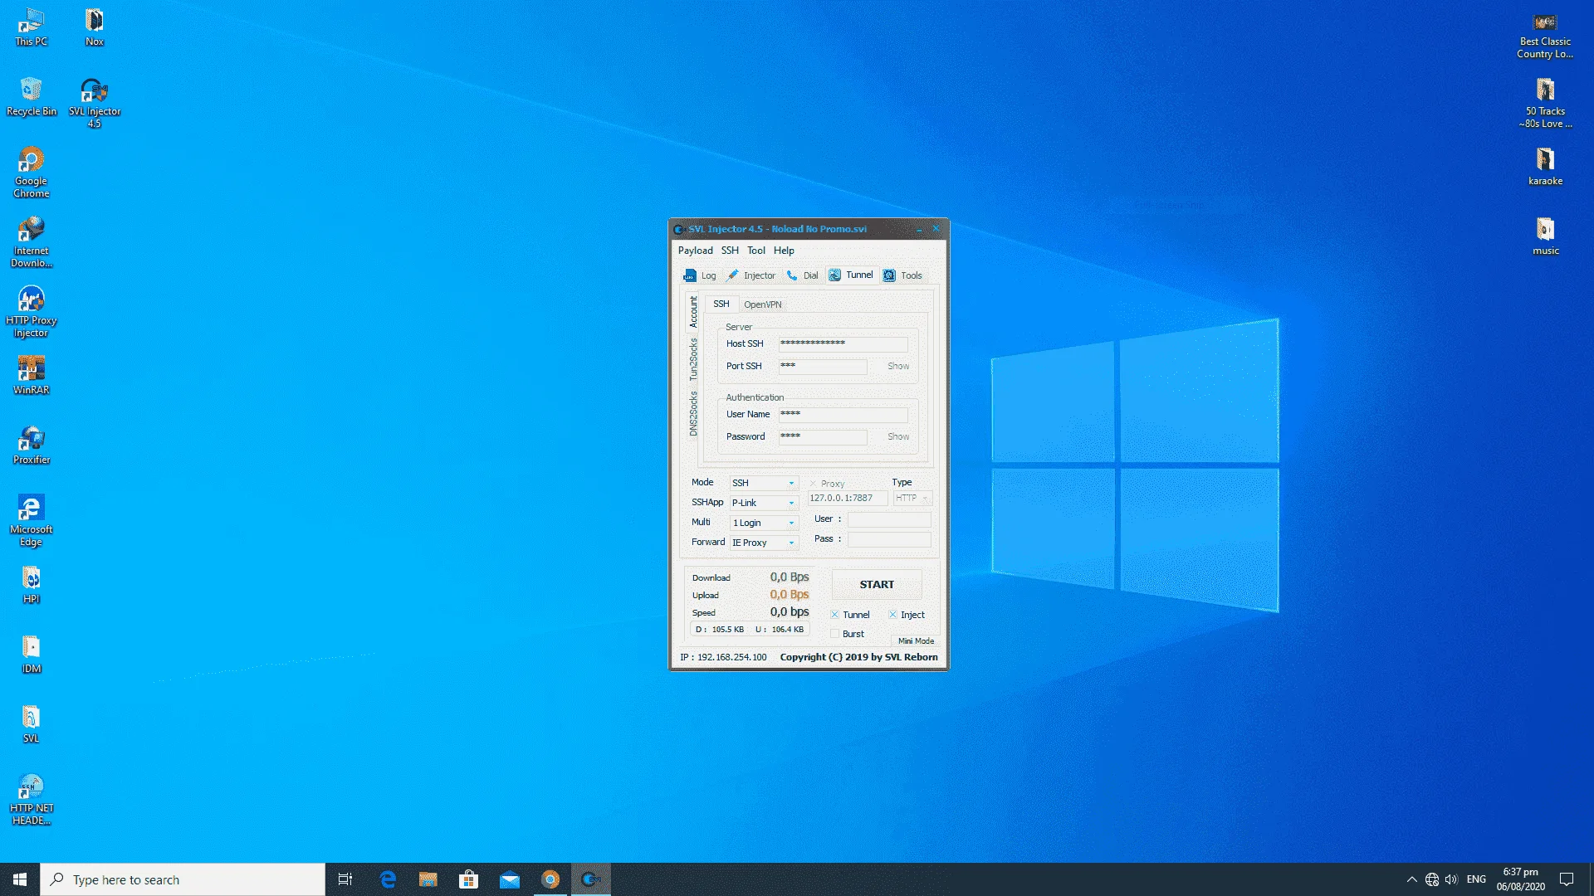Expand the Mode dropdown showing SSH
The image size is (1594, 896).
pos(763,483)
